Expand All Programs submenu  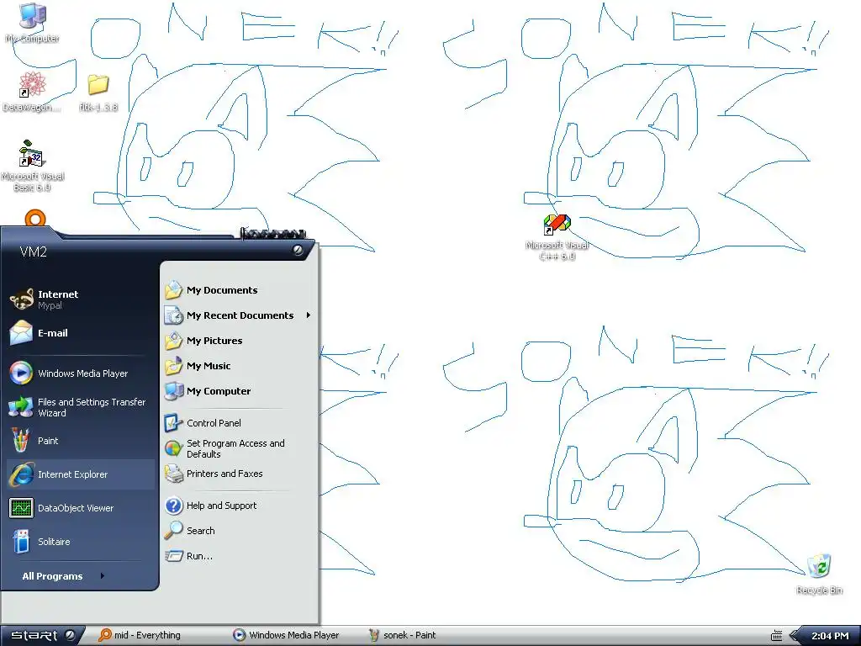[x=63, y=576]
